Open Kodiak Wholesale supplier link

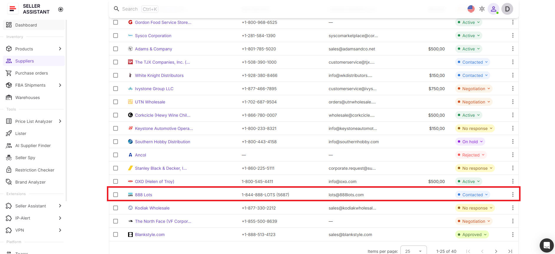point(152,208)
